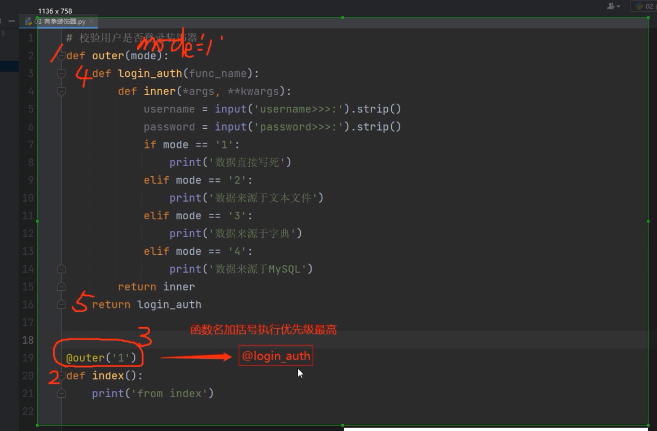Hide the side tool window with minus icon
The width and height of the screenshot is (657, 431).
point(12,21)
